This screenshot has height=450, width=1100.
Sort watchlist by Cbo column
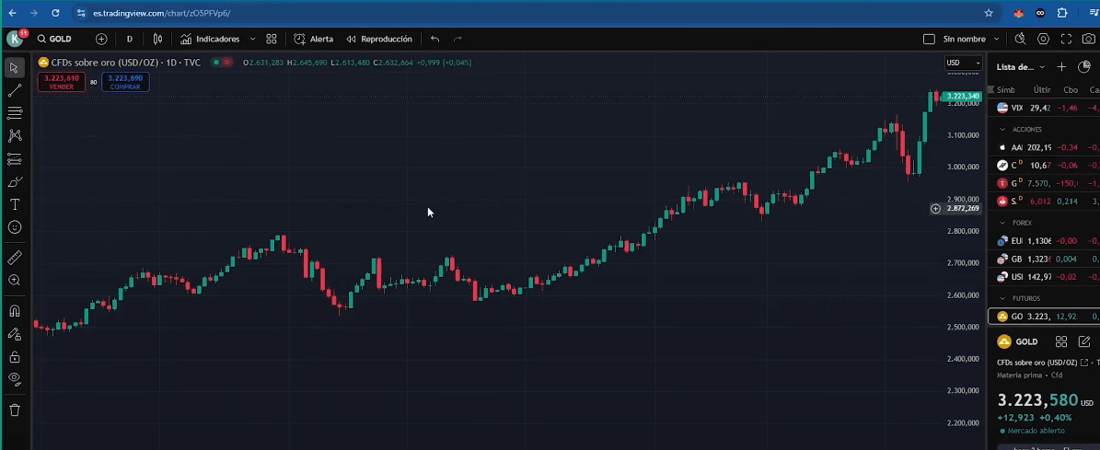1071,89
